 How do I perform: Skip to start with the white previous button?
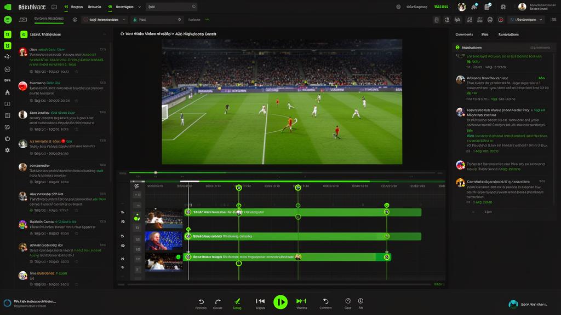[260, 301]
